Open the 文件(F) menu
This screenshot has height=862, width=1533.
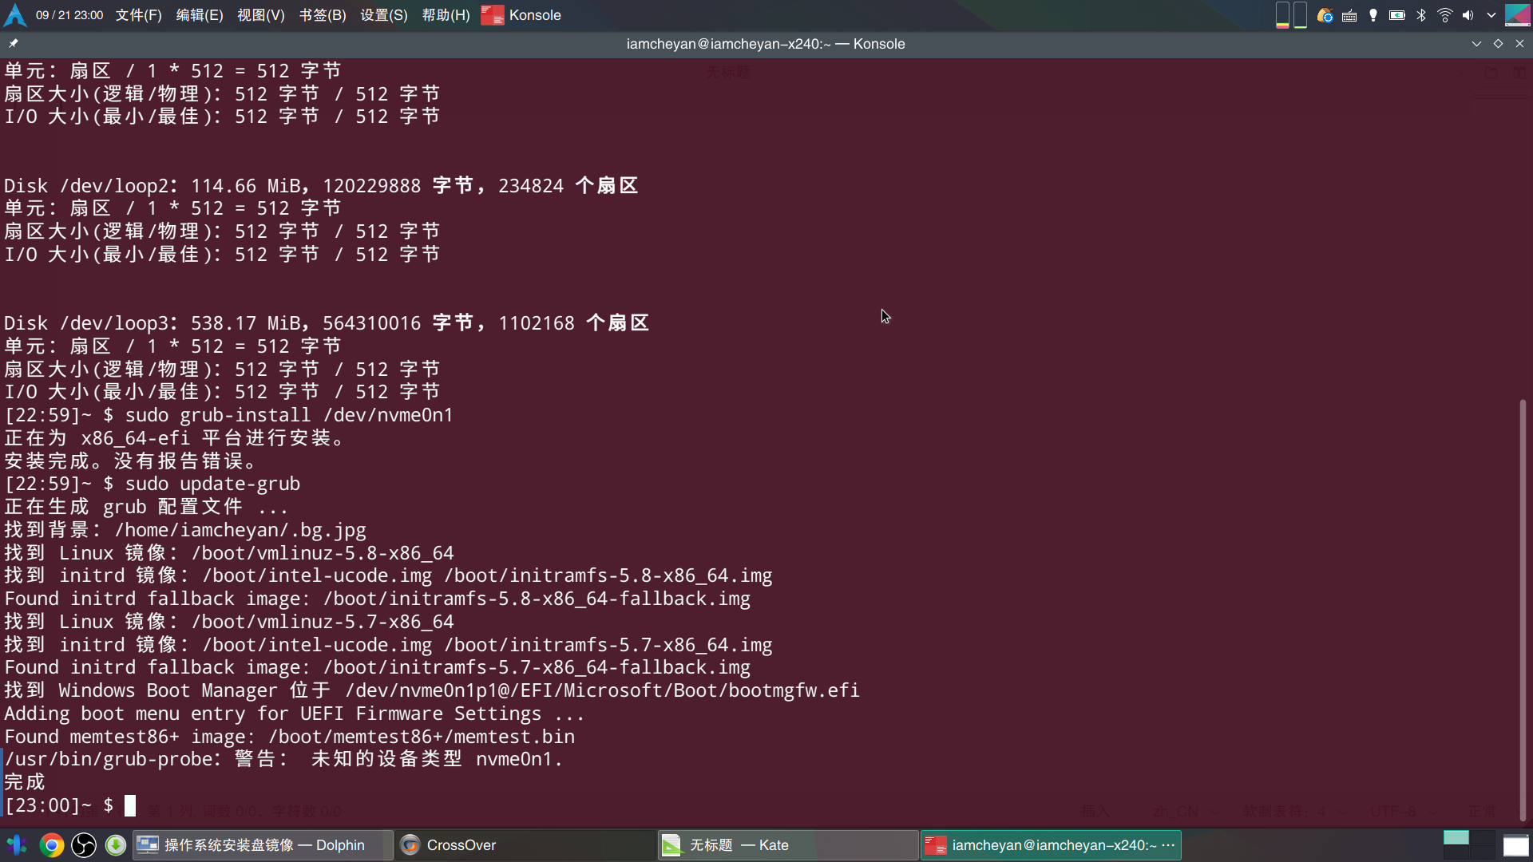[137, 14]
